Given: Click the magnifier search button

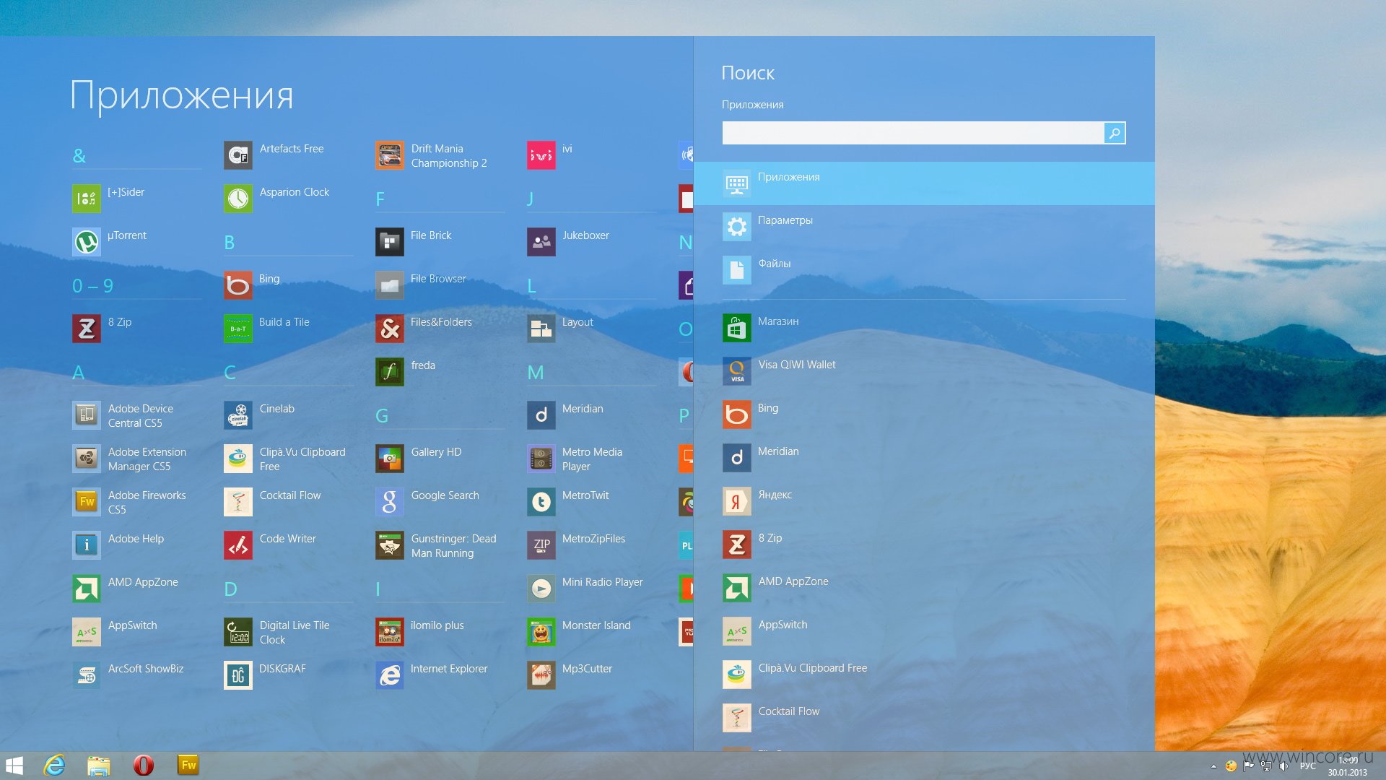Looking at the screenshot, I should 1115,133.
